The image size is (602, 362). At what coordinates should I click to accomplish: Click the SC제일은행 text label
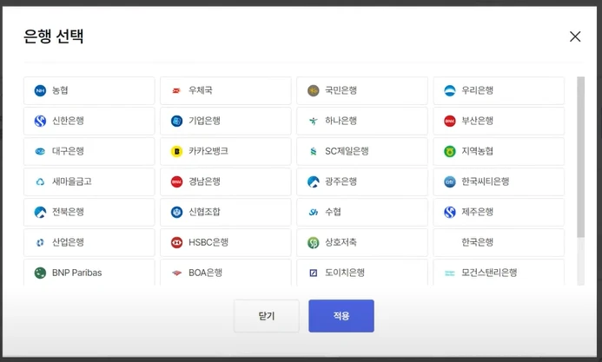[x=347, y=151]
